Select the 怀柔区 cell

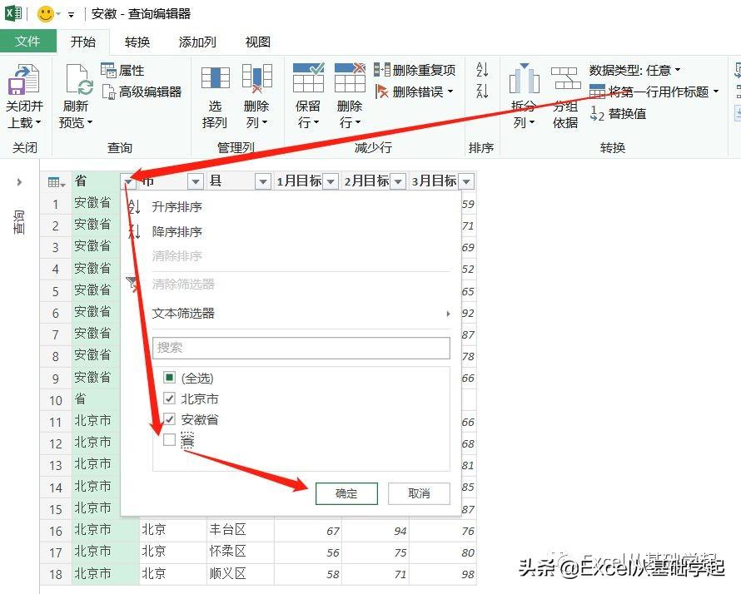pyautogui.click(x=240, y=552)
